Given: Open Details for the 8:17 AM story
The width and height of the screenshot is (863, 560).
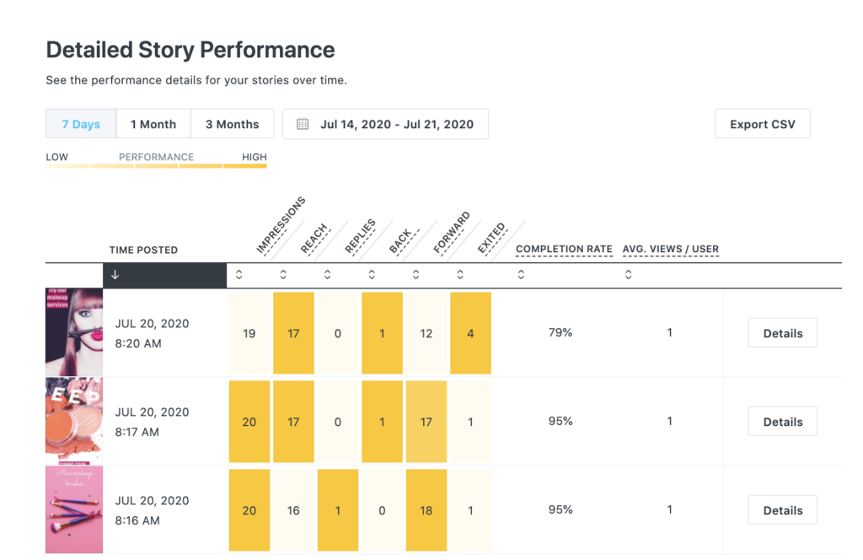Looking at the screenshot, I should tap(782, 422).
